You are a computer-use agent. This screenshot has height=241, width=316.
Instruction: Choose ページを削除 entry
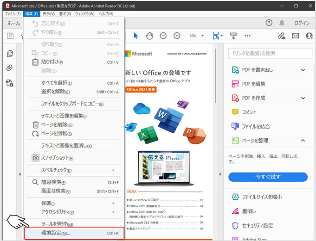(x=74, y=125)
